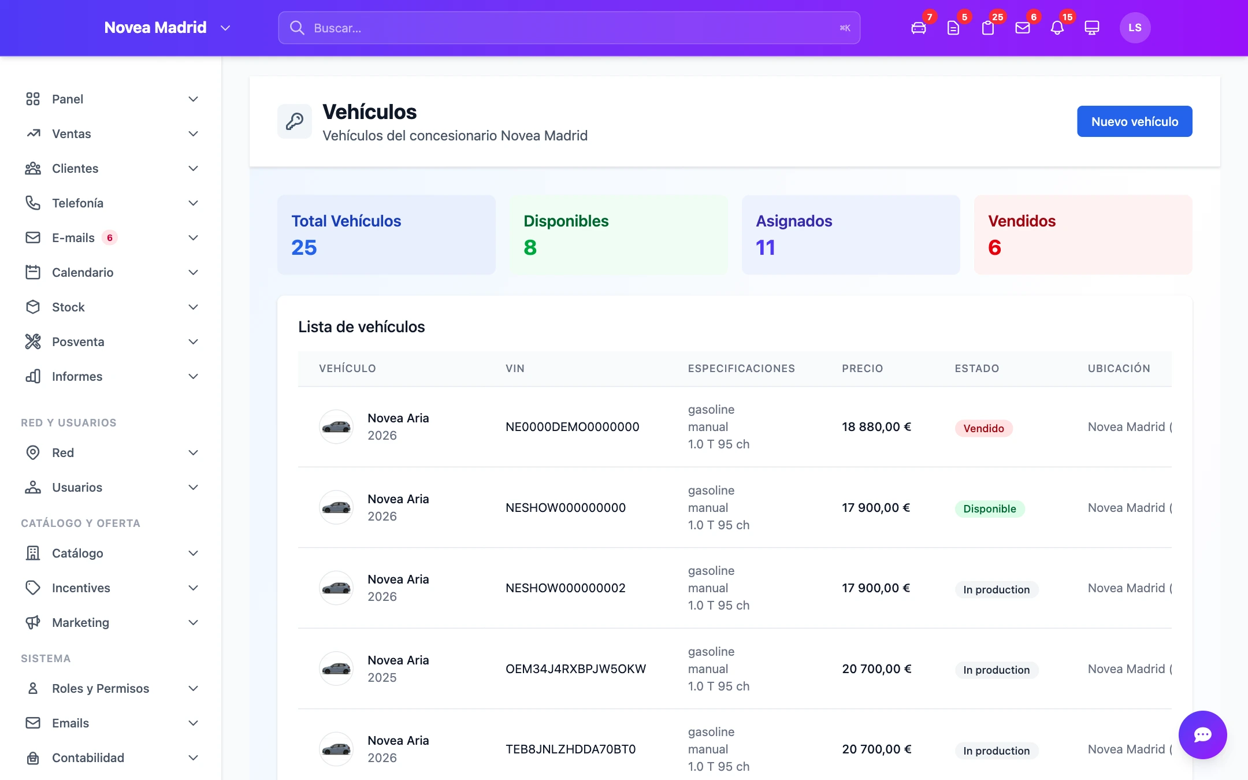Click the Catálogo building icon
The image size is (1248, 780).
(33, 553)
